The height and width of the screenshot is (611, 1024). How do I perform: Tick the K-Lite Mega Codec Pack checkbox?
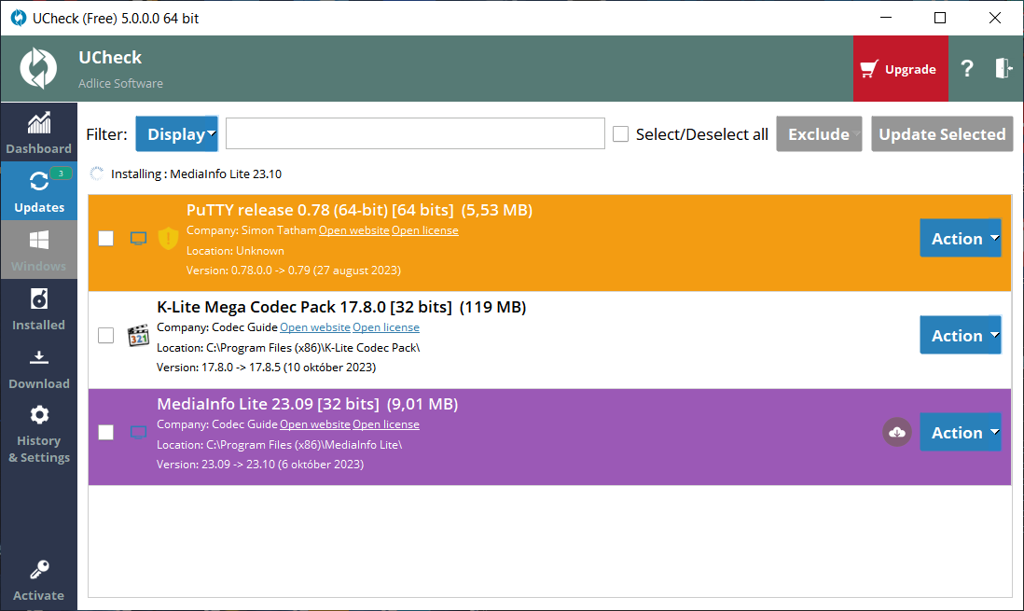[x=106, y=336]
